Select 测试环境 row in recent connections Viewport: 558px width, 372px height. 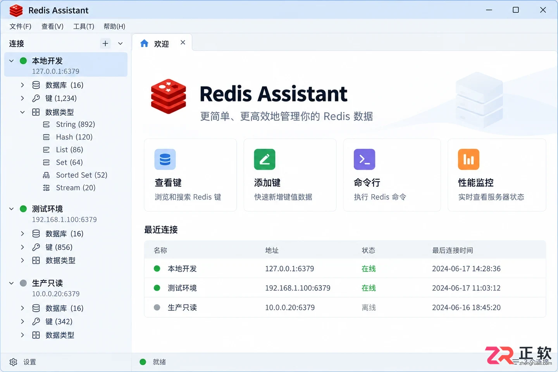click(x=345, y=288)
